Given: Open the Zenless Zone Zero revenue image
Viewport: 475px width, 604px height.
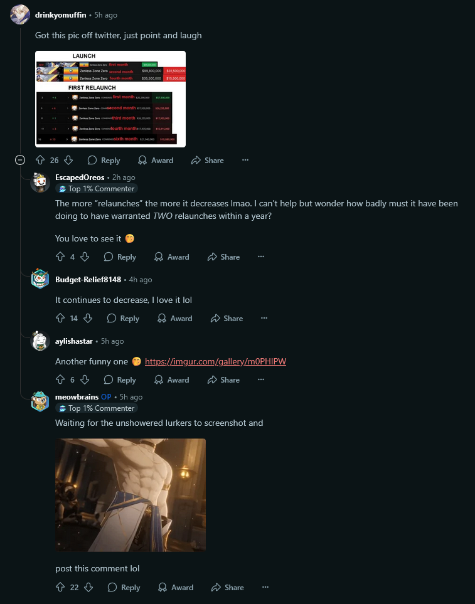Looking at the screenshot, I should [x=110, y=99].
